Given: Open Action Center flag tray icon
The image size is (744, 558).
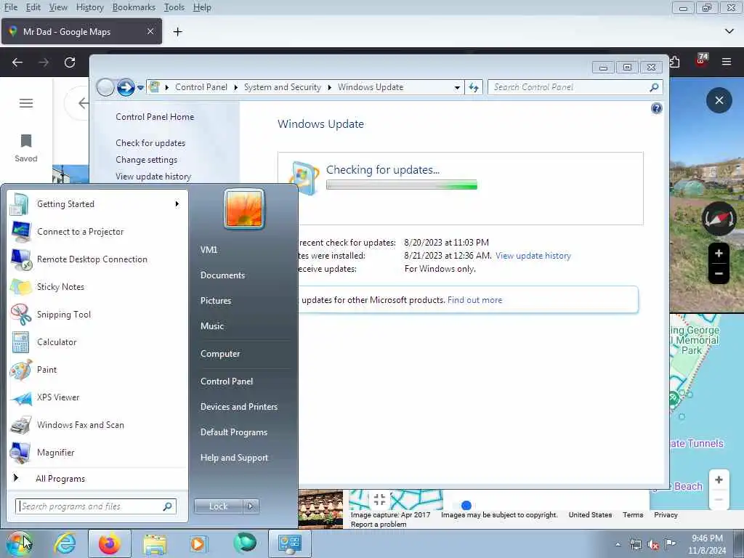Looking at the screenshot, I should tap(670, 543).
